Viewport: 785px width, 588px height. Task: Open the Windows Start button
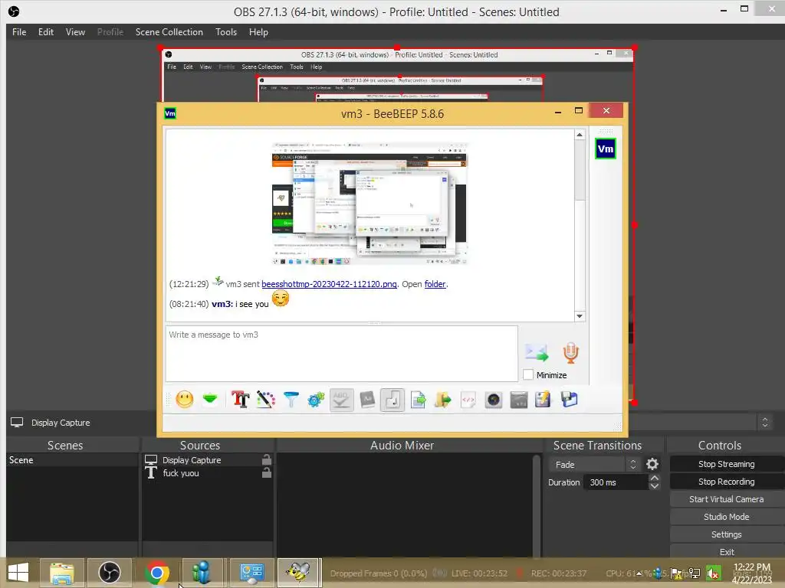18,573
